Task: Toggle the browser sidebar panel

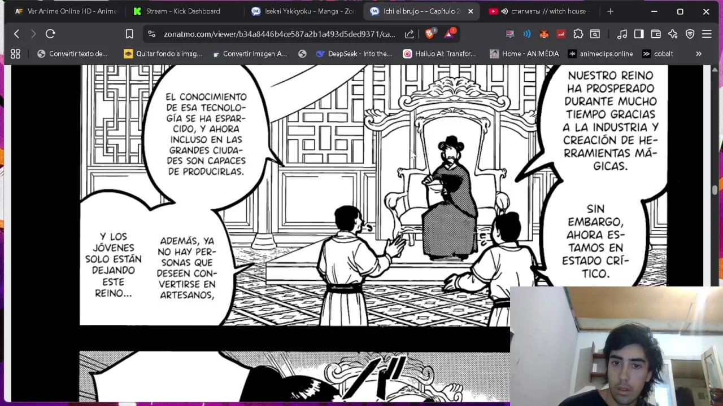Action: pyautogui.click(x=639, y=34)
